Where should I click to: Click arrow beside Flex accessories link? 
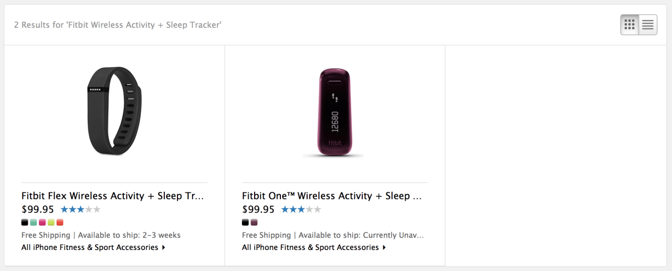point(164,247)
